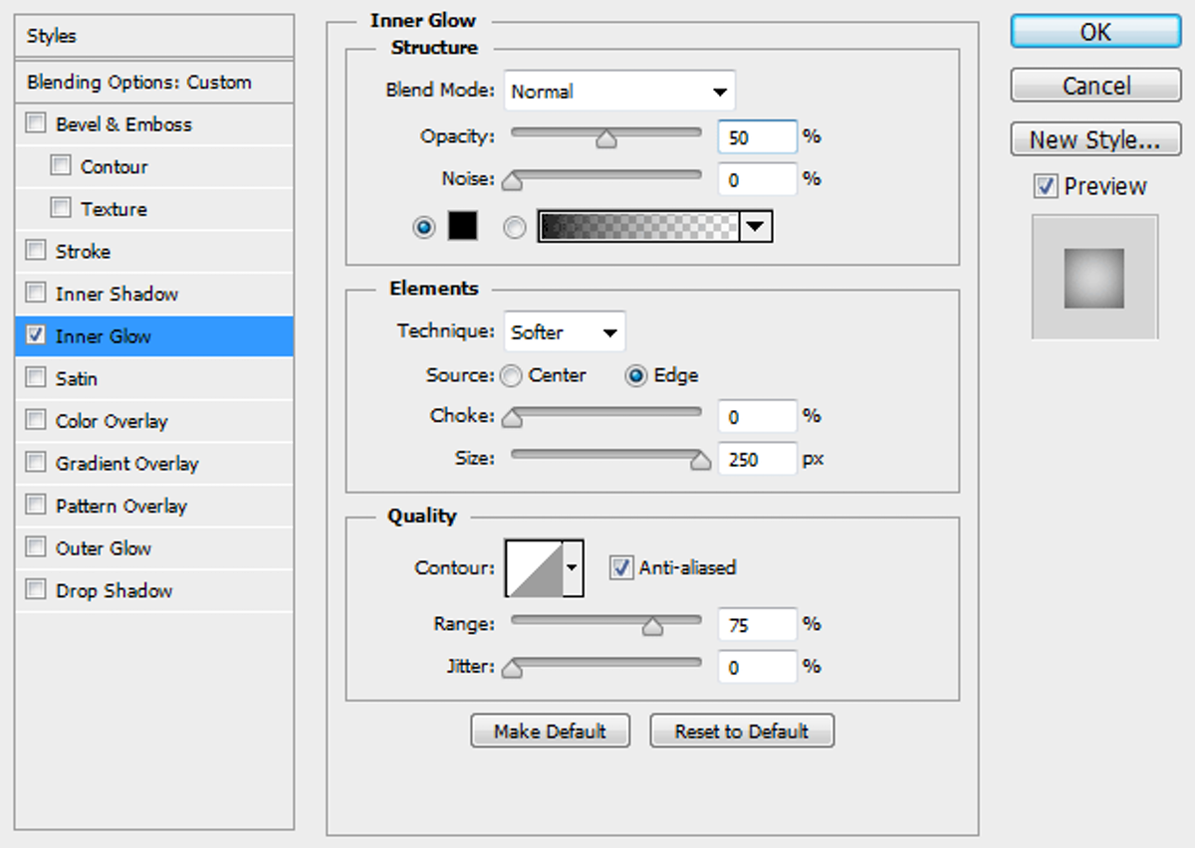This screenshot has width=1195, height=848.
Task: Click the glow color swatch
Action: [x=463, y=226]
